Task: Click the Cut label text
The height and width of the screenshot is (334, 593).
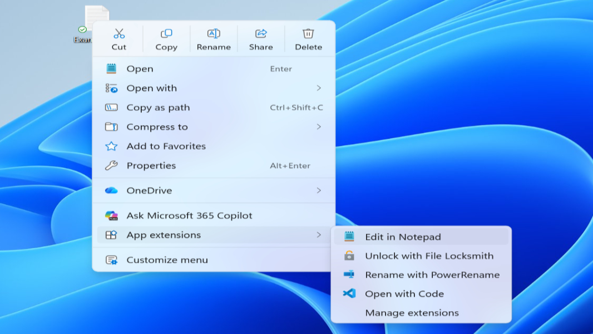Action: 118,47
